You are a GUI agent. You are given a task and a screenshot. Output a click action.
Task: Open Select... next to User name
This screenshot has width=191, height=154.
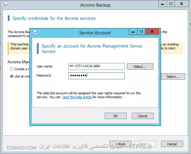[140, 67]
